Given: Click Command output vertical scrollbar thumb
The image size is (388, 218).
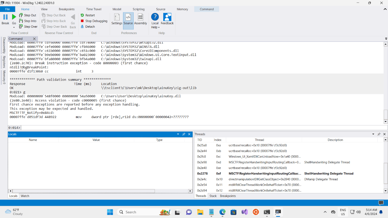Looking at the screenshot, I should point(386,114).
